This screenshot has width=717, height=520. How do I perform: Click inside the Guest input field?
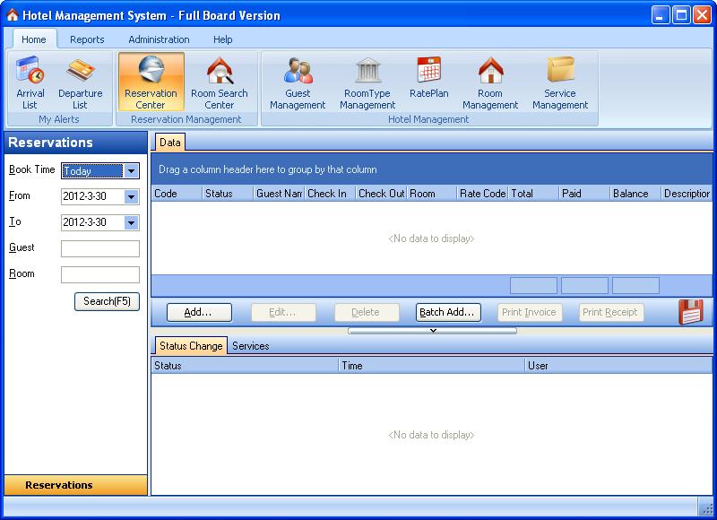point(99,248)
